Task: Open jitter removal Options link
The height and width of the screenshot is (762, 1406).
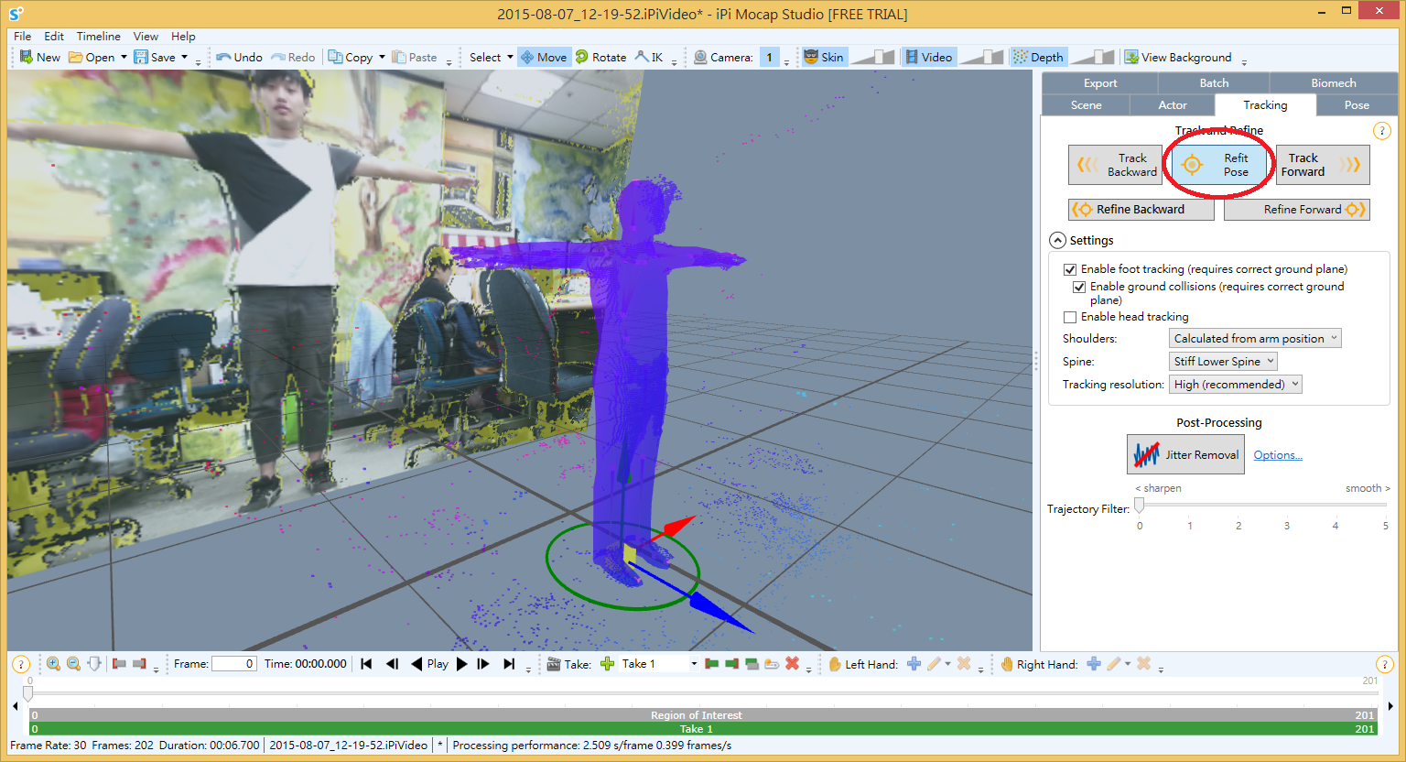Action: click(x=1277, y=455)
